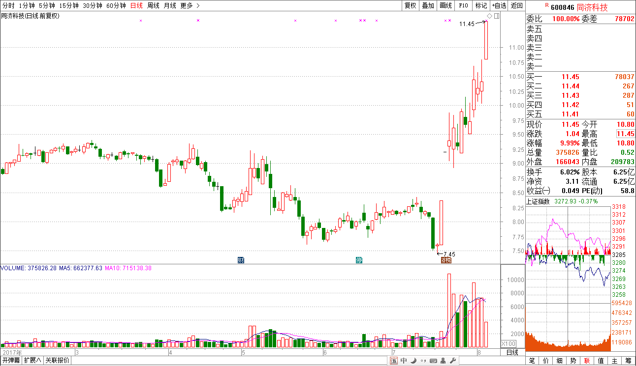The width and height of the screenshot is (636, 366).
Task: Click the stock code 600846
Action: pyautogui.click(x=562, y=7)
